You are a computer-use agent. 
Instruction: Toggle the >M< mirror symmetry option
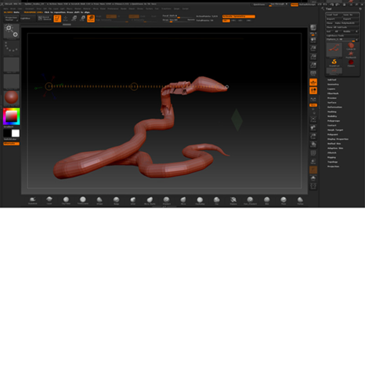[x=249, y=21]
